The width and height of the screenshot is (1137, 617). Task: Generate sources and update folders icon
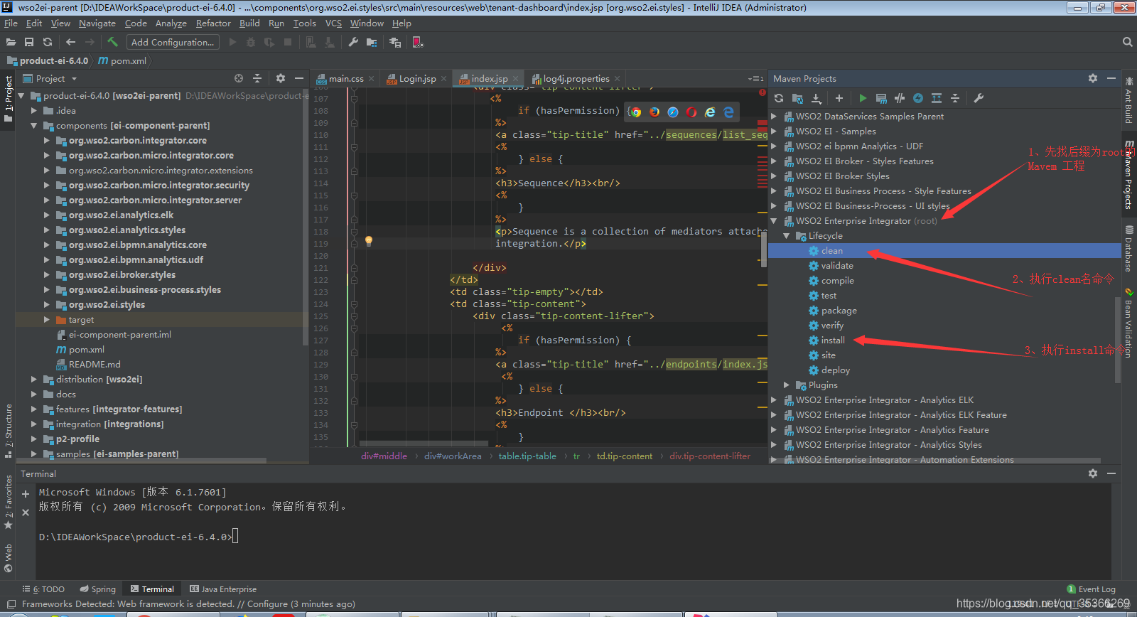click(x=797, y=98)
